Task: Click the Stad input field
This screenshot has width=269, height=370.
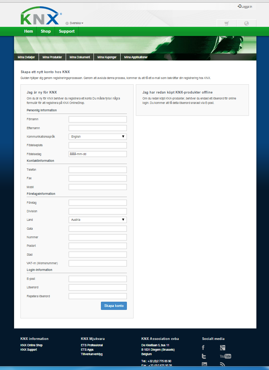Action: point(98,254)
